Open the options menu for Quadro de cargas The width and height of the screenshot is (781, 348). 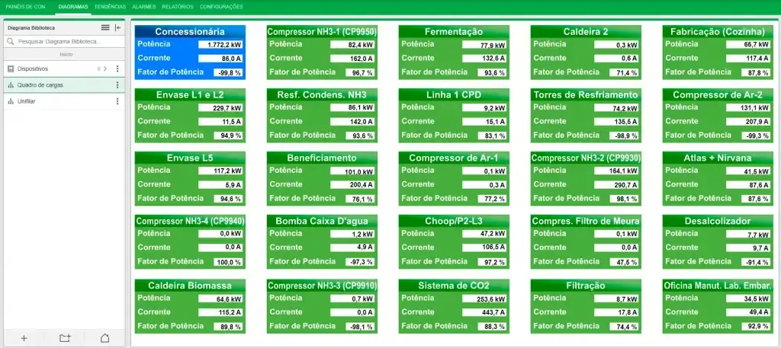117,85
